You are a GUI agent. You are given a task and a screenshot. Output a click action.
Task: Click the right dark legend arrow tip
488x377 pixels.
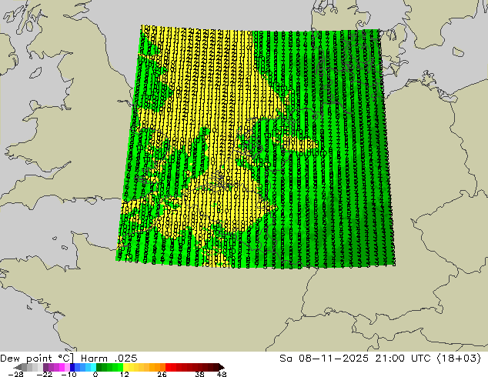click(222, 368)
